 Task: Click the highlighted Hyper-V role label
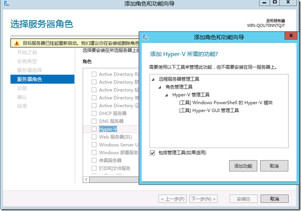click(x=108, y=129)
